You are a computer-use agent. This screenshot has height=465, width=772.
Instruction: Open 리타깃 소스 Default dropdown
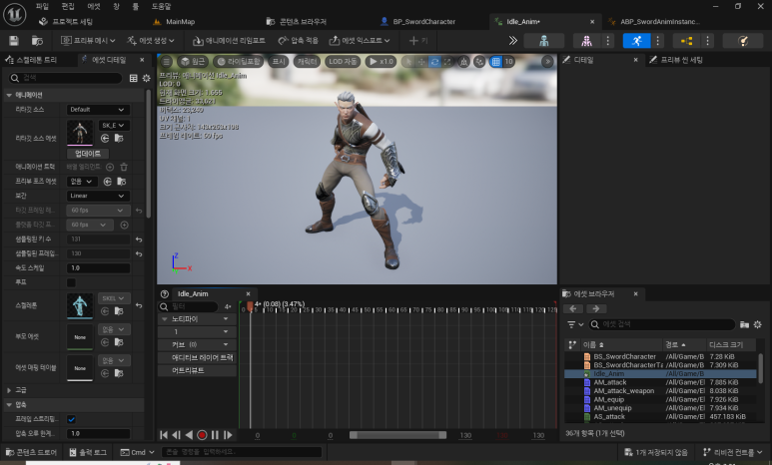pos(98,109)
